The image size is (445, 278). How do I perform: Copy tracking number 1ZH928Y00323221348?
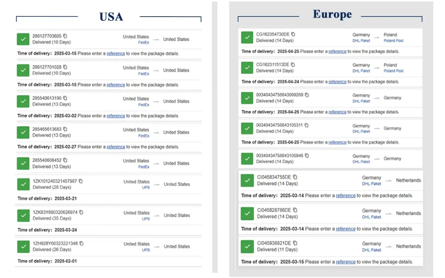pyautogui.click(x=82, y=243)
